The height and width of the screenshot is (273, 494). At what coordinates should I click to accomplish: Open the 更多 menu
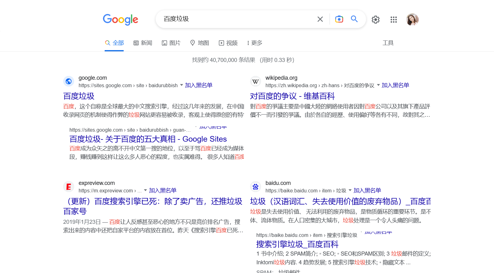(254, 43)
